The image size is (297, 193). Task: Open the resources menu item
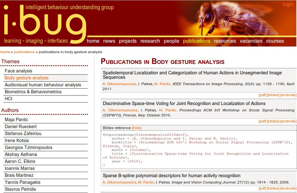[225, 41]
